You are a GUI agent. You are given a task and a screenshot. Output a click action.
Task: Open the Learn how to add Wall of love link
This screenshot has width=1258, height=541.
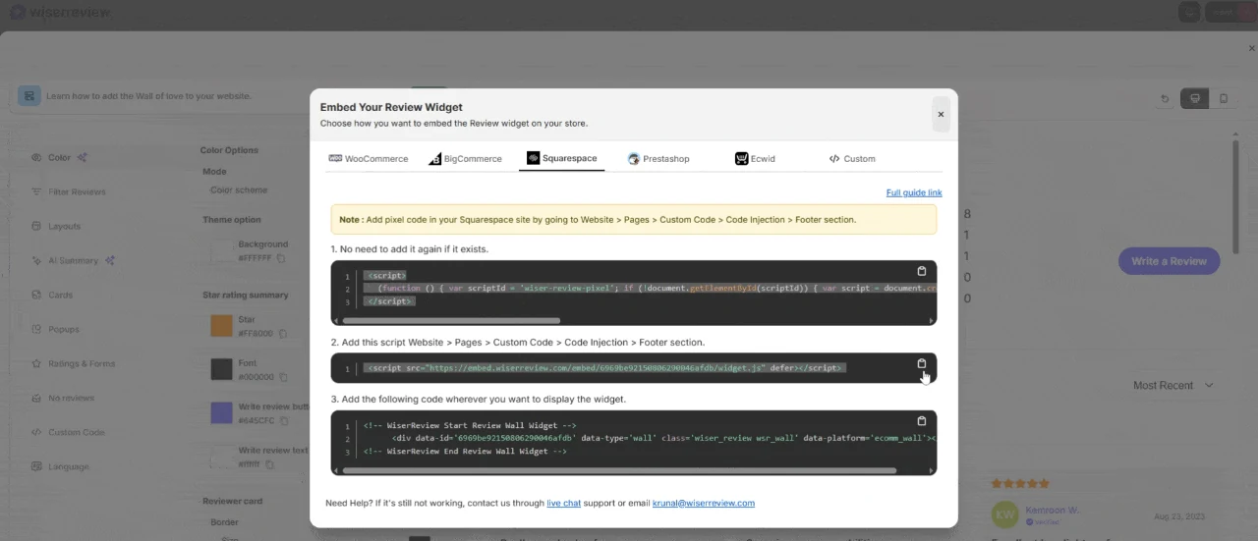[148, 96]
